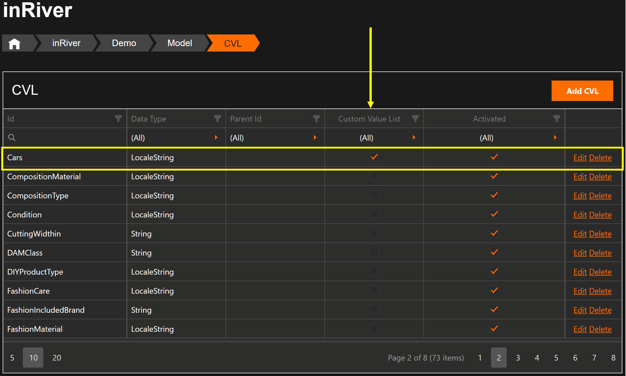Screen dimensions: 626x376
Task: Toggle Activated checkbox for CompositionType
Action: 494,195
